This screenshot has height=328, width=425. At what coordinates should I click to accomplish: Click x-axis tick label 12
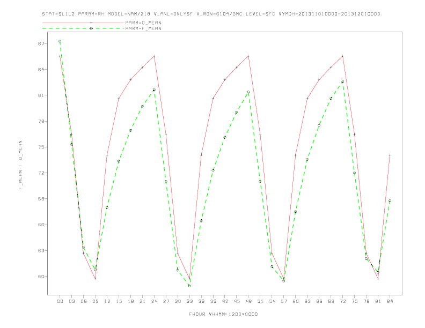(x=107, y=301)
